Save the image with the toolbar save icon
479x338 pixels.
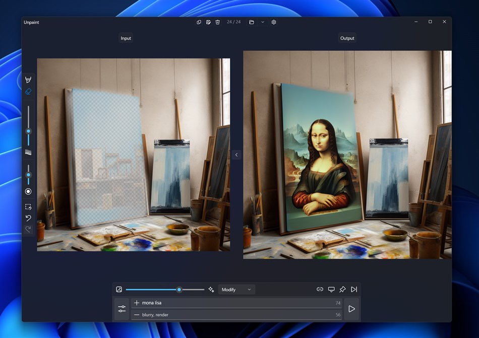click(208, 22)
